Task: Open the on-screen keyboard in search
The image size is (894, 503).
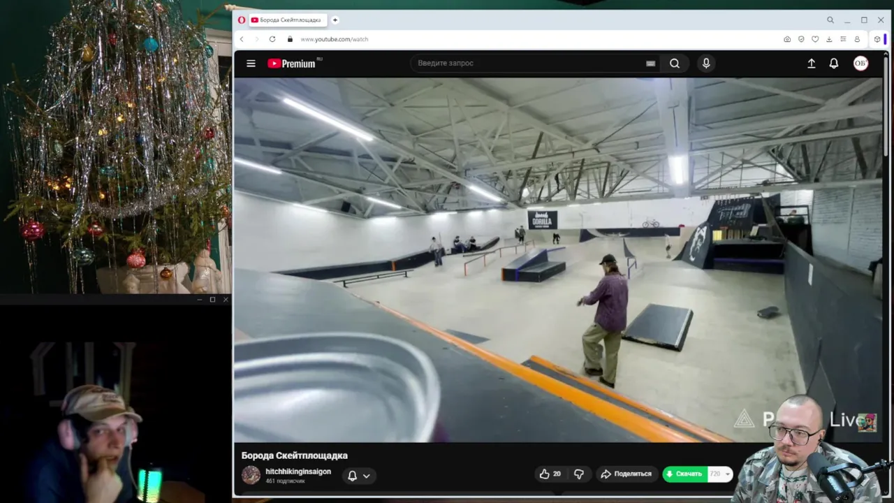Action: click(650, 63)
